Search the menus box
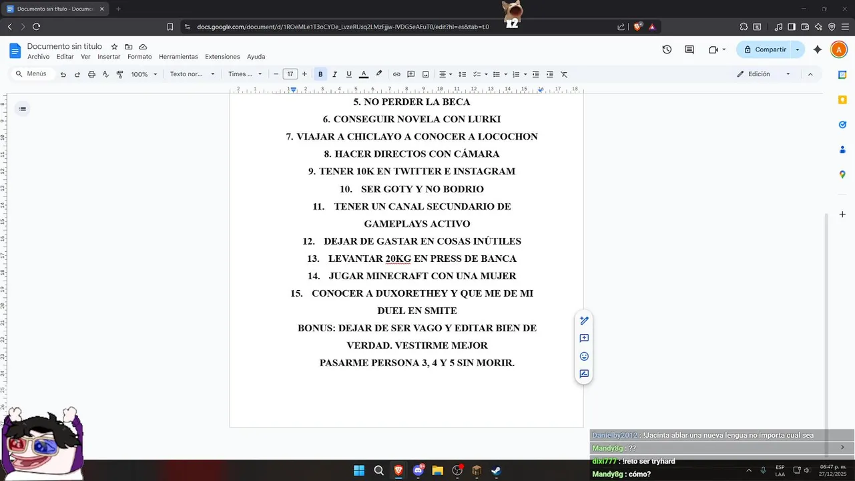The width and height of the screenshot is (855, 481). pyautogui.click(x=31, y=74)
